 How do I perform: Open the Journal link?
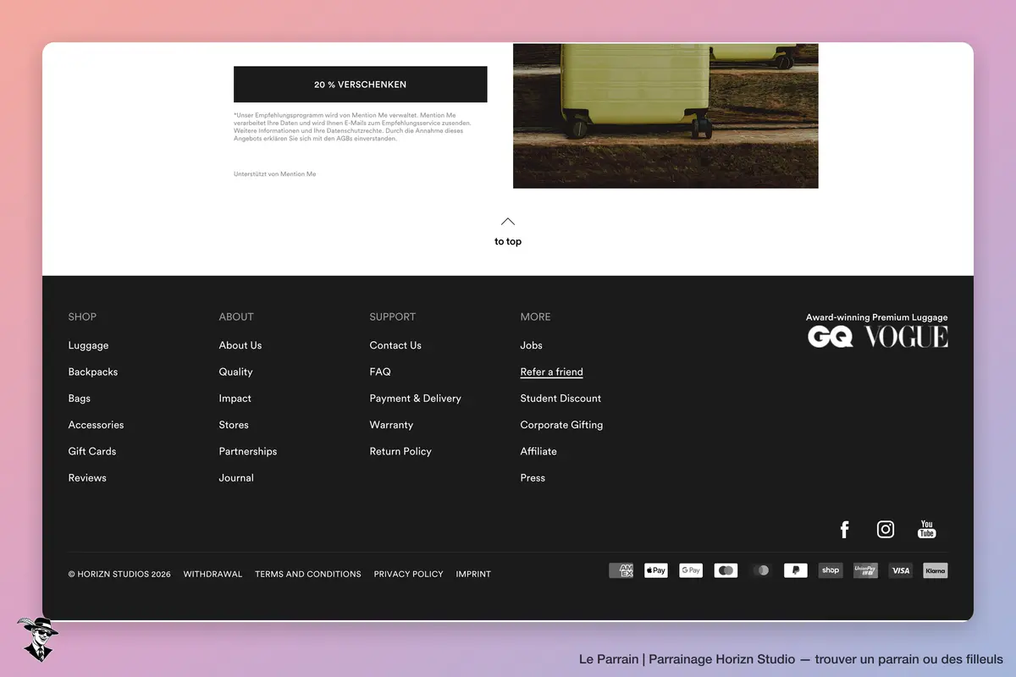pyautogui.click(x=236, y=477)
